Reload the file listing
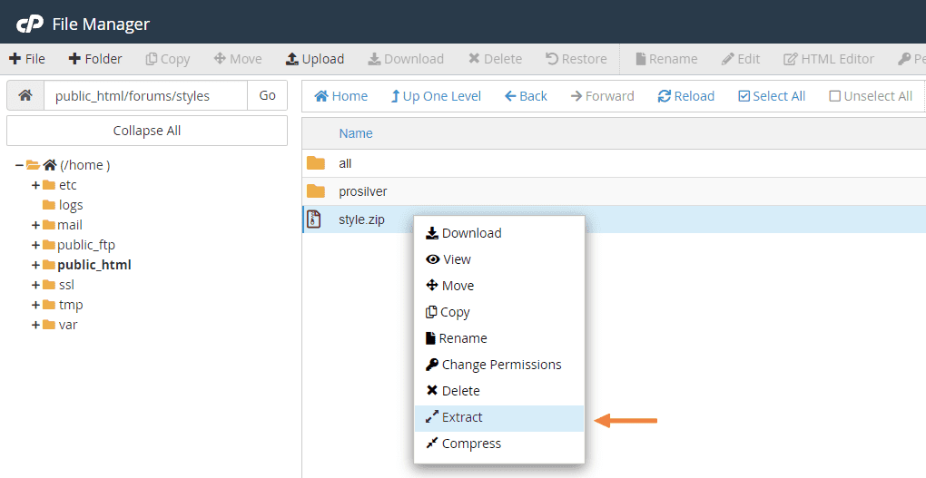The height and width of the screenshot is (478, 926). [686, 96]
